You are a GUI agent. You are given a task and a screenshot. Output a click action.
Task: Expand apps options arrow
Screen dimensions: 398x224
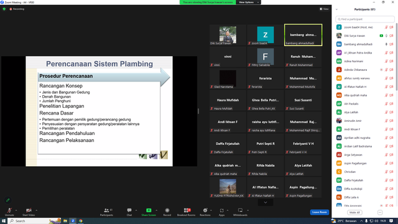(x=228, y=210)
